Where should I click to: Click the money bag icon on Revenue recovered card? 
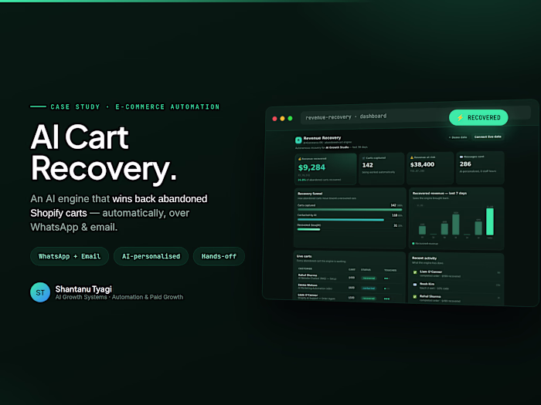(300, 159)
